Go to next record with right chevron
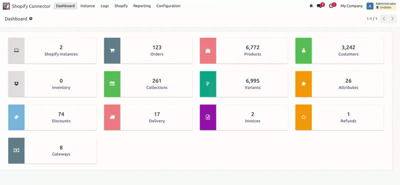 coord(392,19)
